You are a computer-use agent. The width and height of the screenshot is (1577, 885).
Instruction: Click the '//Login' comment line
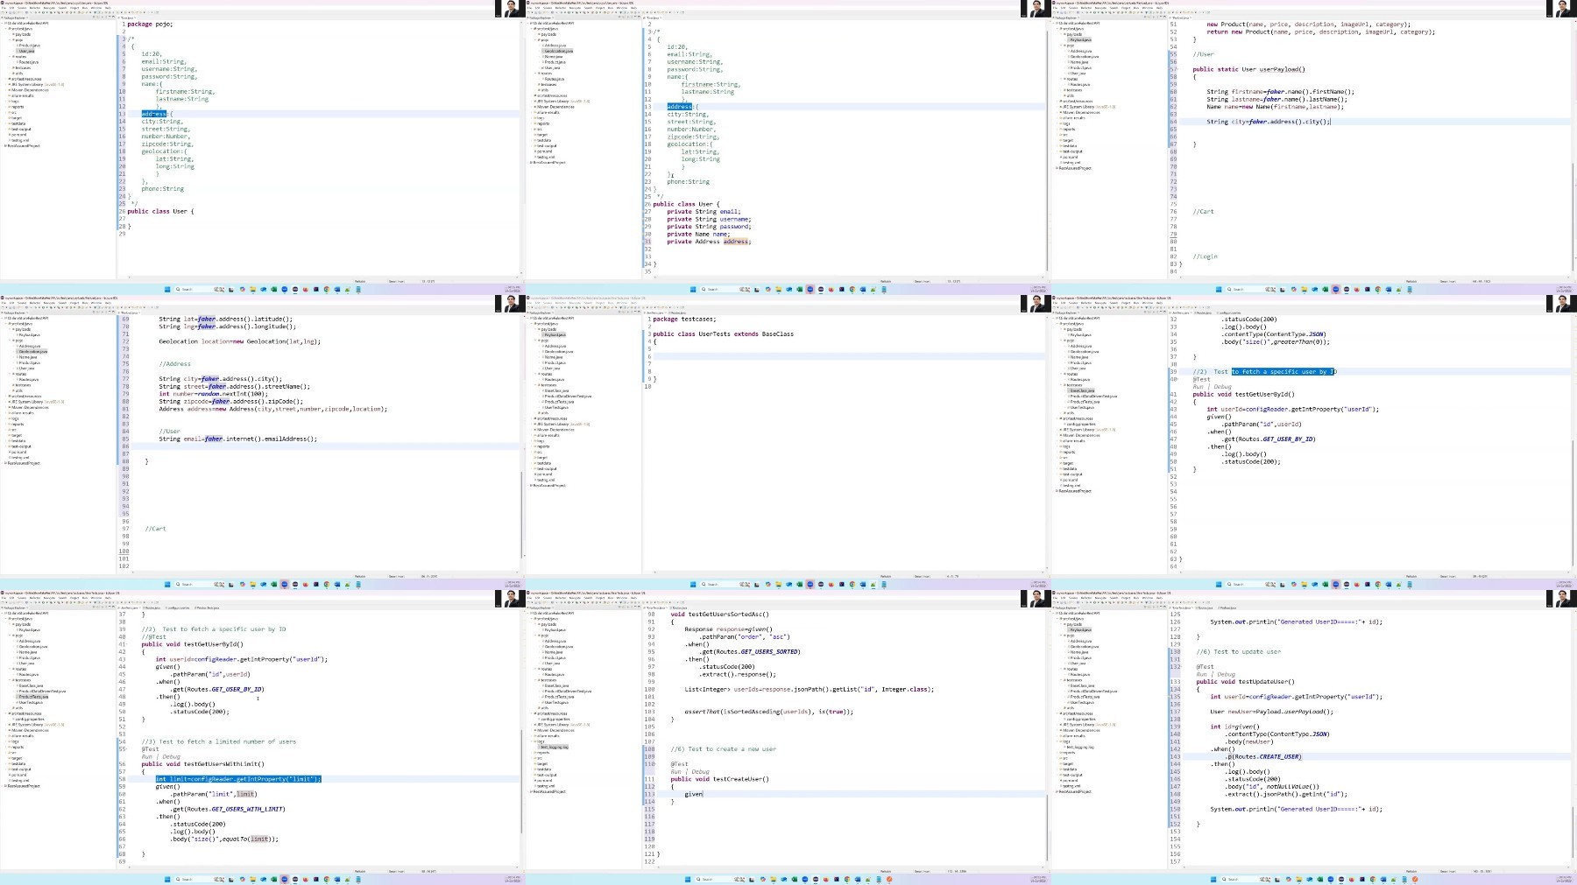click(x=1205, y=256)
